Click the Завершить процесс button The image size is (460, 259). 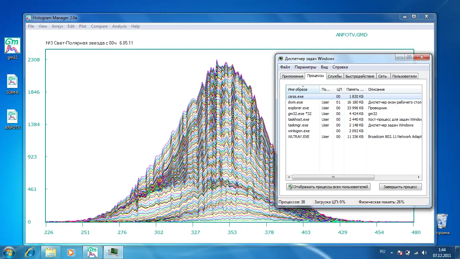click(x=400, y=187)
